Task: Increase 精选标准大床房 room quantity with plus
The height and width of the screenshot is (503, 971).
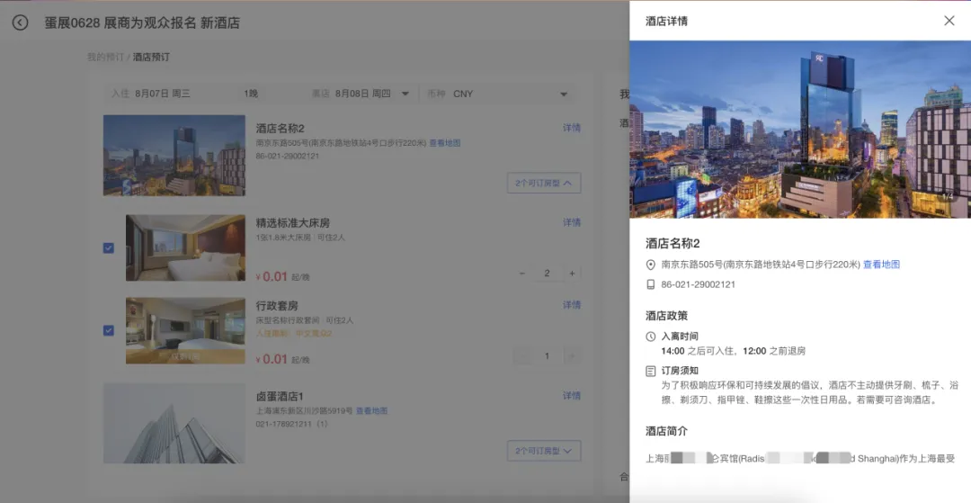Action: [571, 274]
